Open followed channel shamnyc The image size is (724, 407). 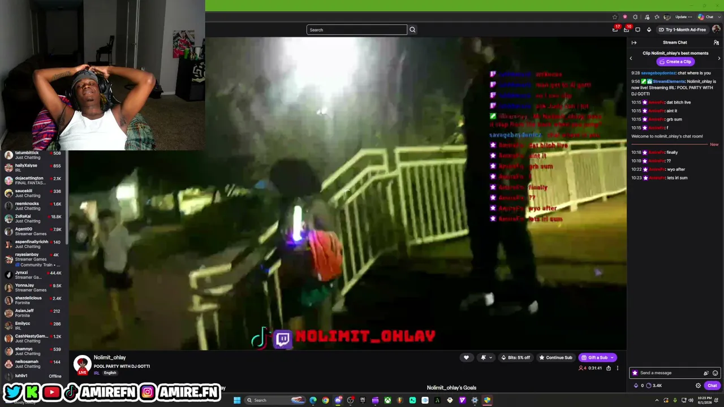(34, 351)
